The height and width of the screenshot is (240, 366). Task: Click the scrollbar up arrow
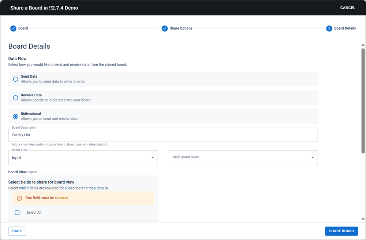pyautogui.click(x=363, y=45)
